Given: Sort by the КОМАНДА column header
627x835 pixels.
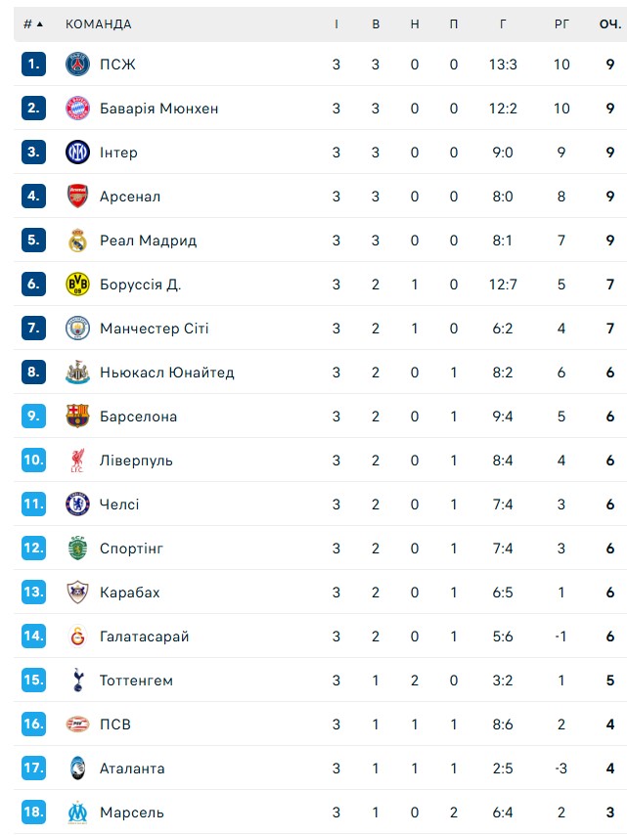Looking at the screenshot, I should (99, 23).
